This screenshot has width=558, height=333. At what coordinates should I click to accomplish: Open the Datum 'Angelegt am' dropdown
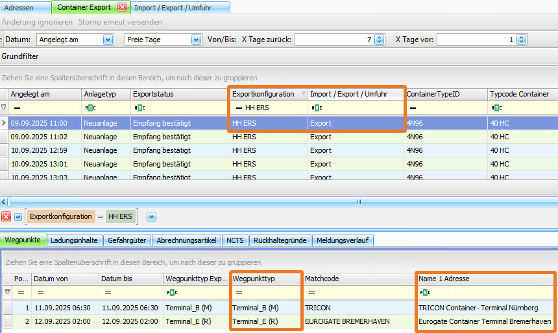pyautogui.click(x=108, y=40)
